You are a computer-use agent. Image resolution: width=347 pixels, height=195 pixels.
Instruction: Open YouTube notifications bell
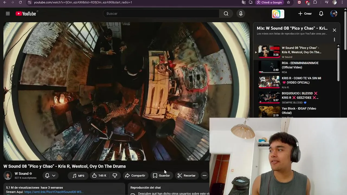(x=321, y=14)
